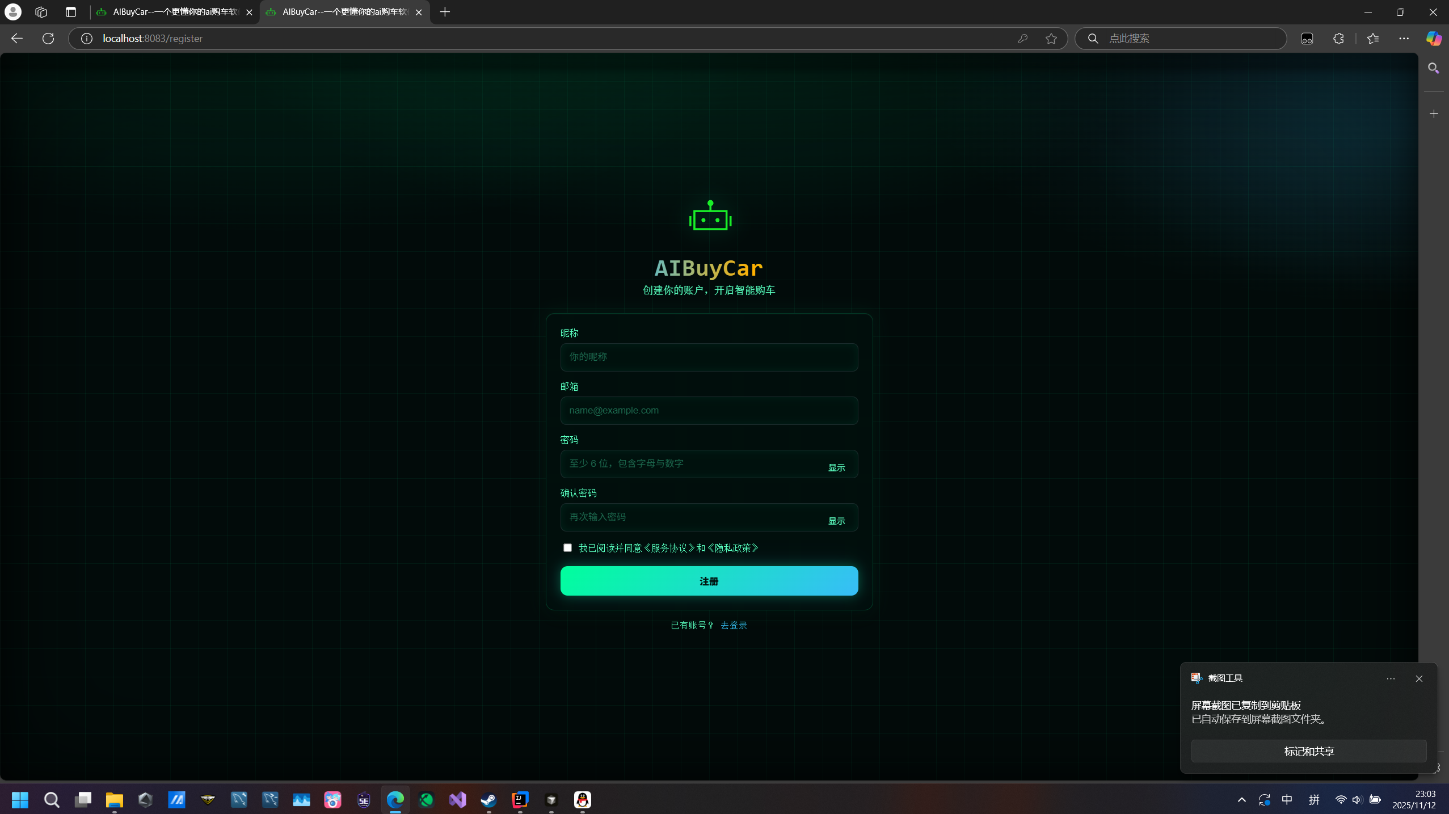This screenshot has height=814, width=1449.
Task: Toggle password visibility with 显示
Action: click(836, 467)
